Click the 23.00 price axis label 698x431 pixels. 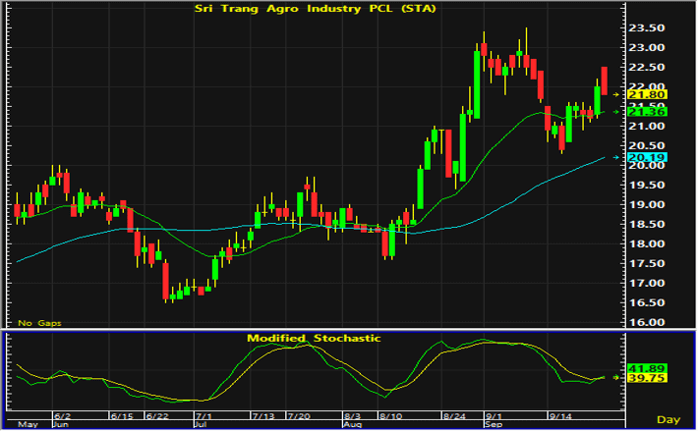coord(646,47)
